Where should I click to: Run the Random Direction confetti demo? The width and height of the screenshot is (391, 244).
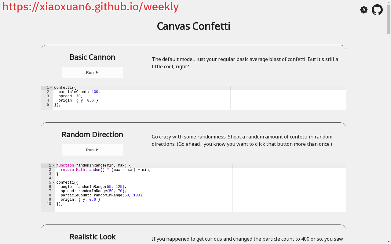92,150
